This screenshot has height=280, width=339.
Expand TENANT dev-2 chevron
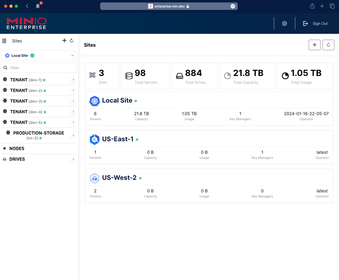(x=73, y=90)
